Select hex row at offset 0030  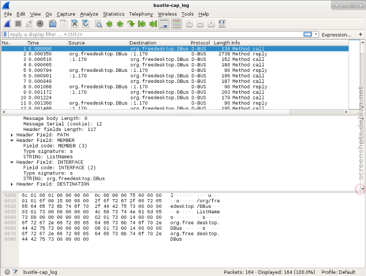(112, 212)
